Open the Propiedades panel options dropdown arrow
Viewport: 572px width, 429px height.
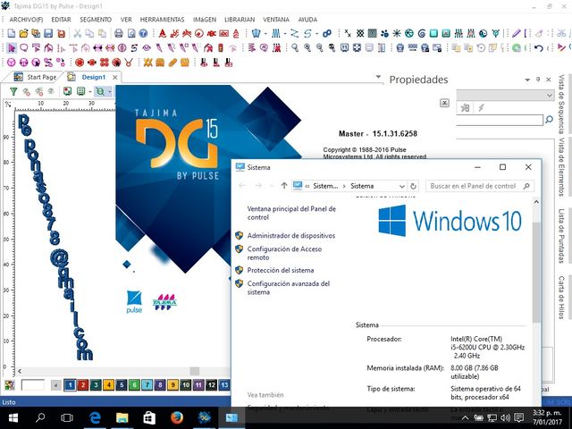tap(527, 80)
